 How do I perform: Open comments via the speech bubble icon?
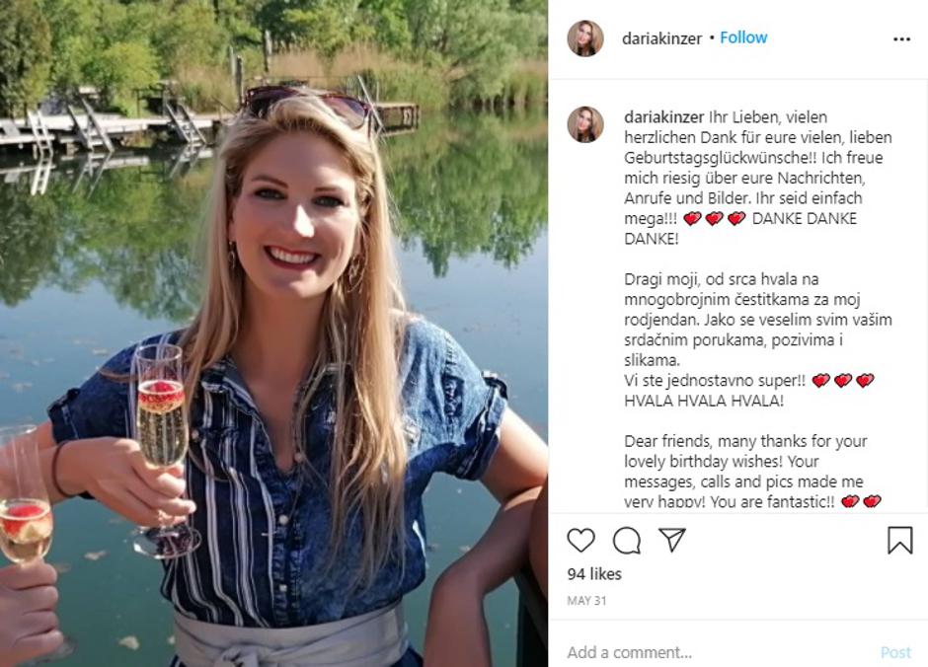[x=626, y=541]
